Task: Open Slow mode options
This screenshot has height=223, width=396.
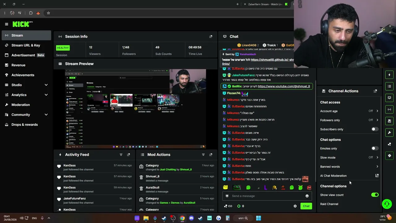Action: [x=349, y=157]
